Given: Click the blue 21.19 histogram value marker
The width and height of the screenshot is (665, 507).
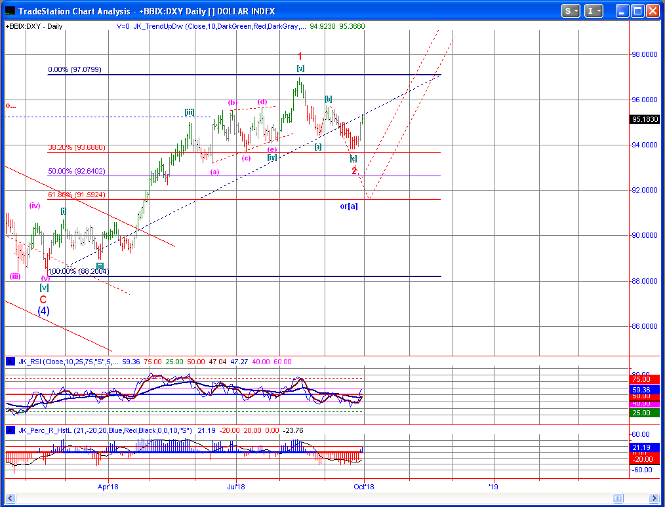Looking at the screenshot, I should (644, 447).
